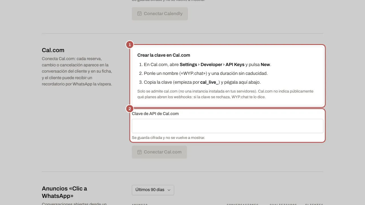Click the note starting Solo se admite cal.com
Viewport: 365px width, 205px height.
[225, 94]
